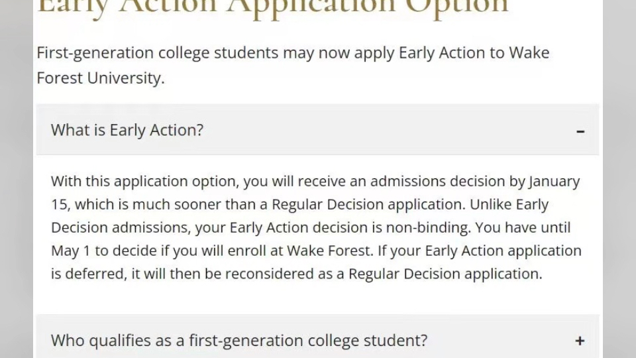
Task: Expand "Who qualifies as a first-generation college student?"
Action: [317, 337]
